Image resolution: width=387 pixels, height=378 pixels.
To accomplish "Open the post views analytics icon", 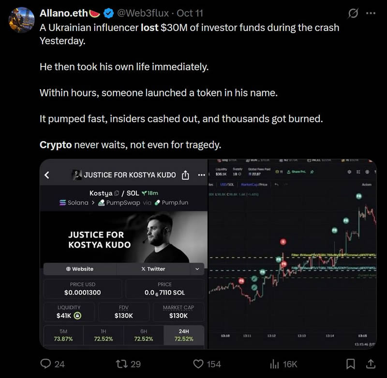I will coord(276,363).
